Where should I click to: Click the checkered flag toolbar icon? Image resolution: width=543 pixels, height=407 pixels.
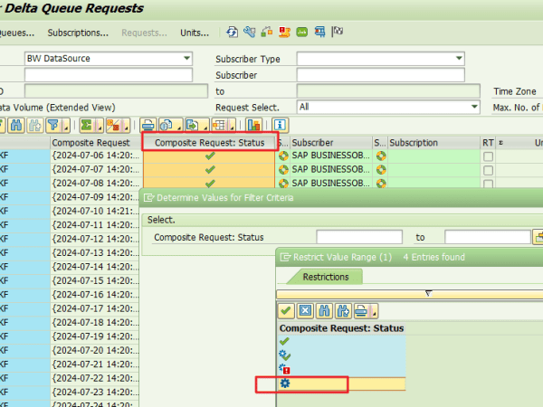tap(338, 32)
